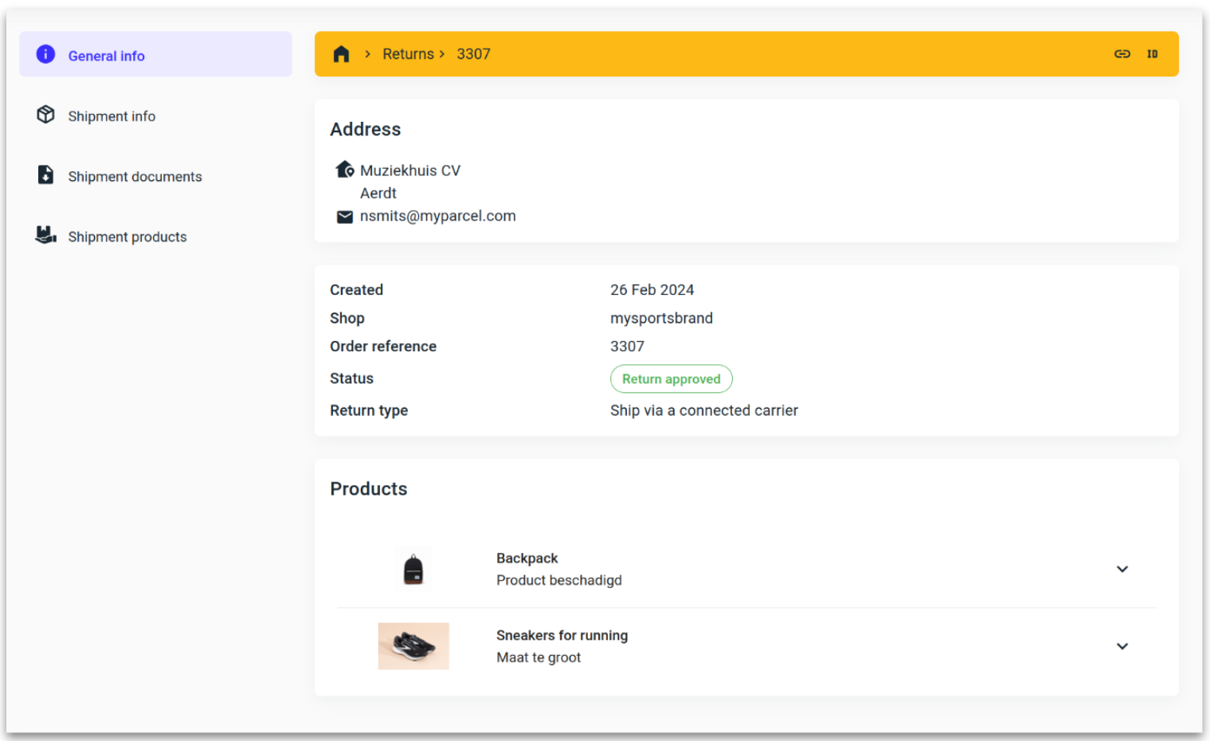Click the Backpack product thumbnail

coord(413,570)
